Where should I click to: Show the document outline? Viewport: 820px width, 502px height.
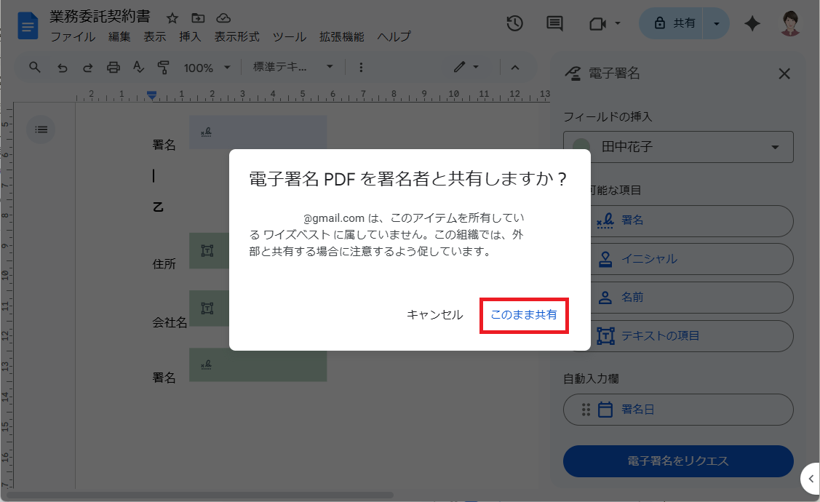click(41, 130)
